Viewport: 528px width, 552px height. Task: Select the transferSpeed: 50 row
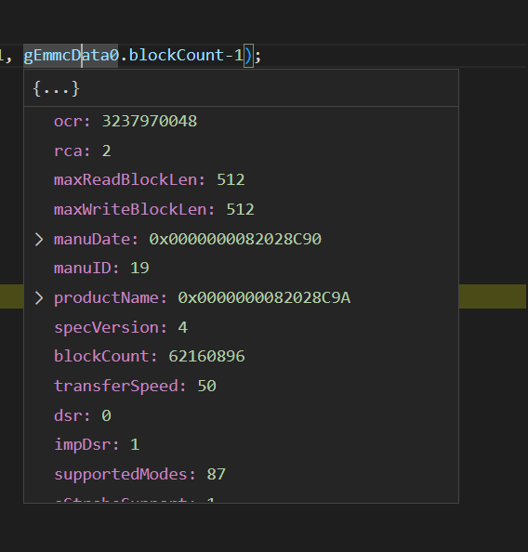[x=241, y=387]
